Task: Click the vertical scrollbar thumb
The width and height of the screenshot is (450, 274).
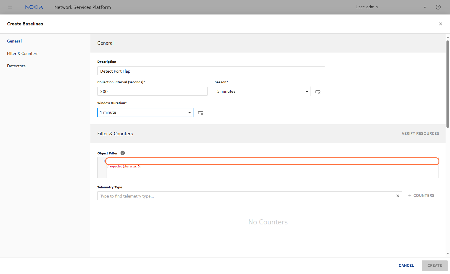Action: 447,84
